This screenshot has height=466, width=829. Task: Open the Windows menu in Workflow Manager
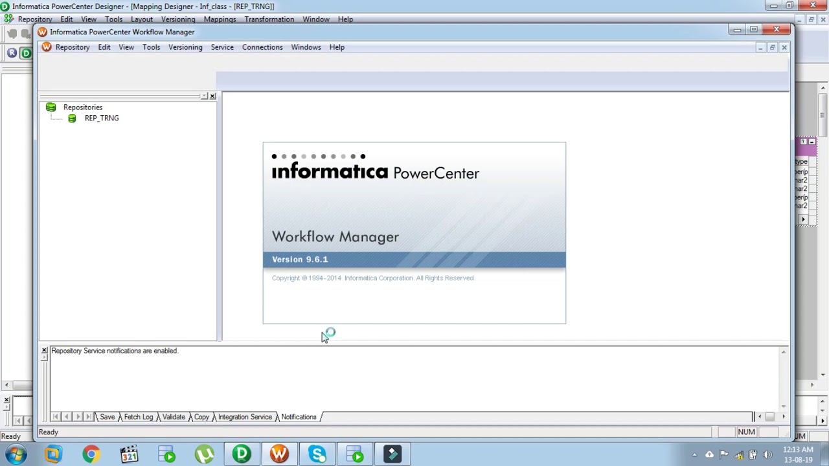[x=306, y=47]
